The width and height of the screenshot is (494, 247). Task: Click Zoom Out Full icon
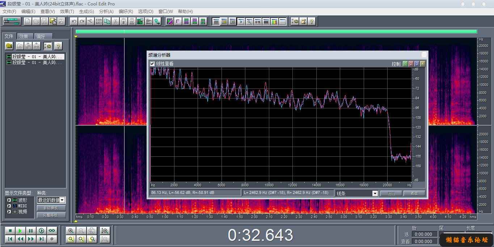coord(92,231)
